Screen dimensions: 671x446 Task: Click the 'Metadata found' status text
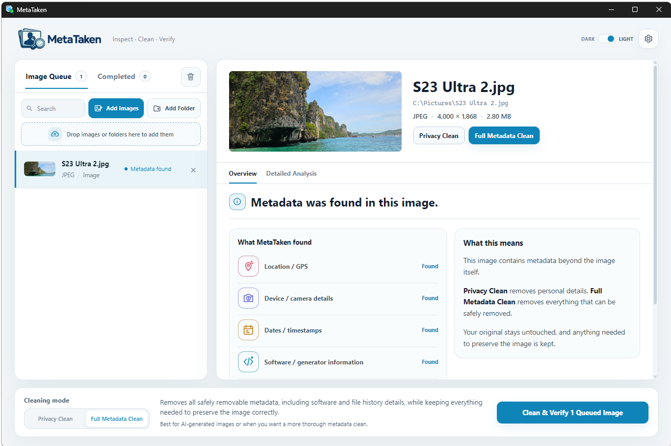tap(151, 169)
